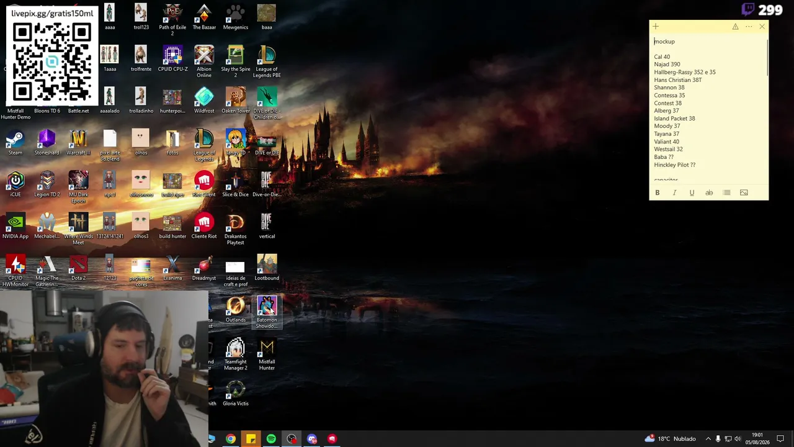Open League of Legends PBE icon
The image size is (794, 447).
(267, 61)
